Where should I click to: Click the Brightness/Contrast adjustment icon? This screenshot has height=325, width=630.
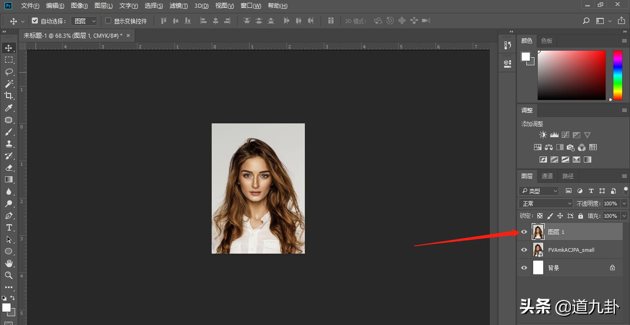pos(543,135)
